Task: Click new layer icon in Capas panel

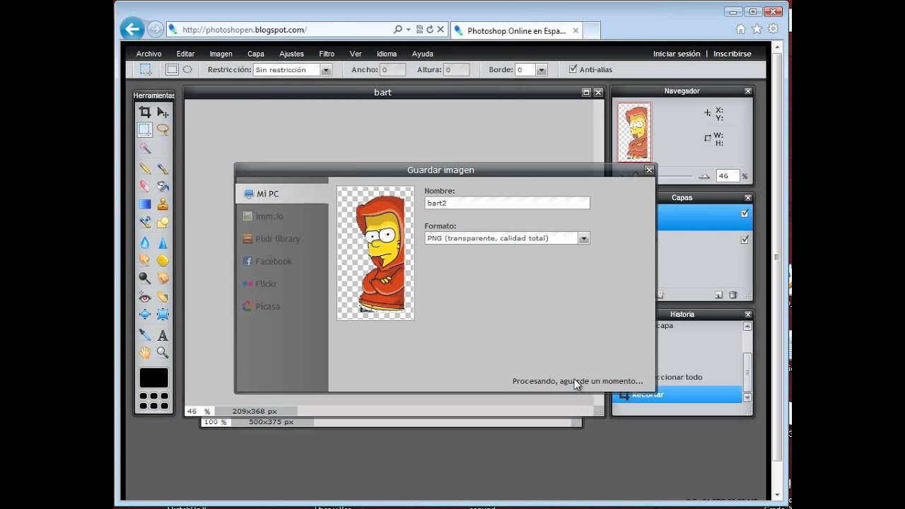Action: [718, 295]
